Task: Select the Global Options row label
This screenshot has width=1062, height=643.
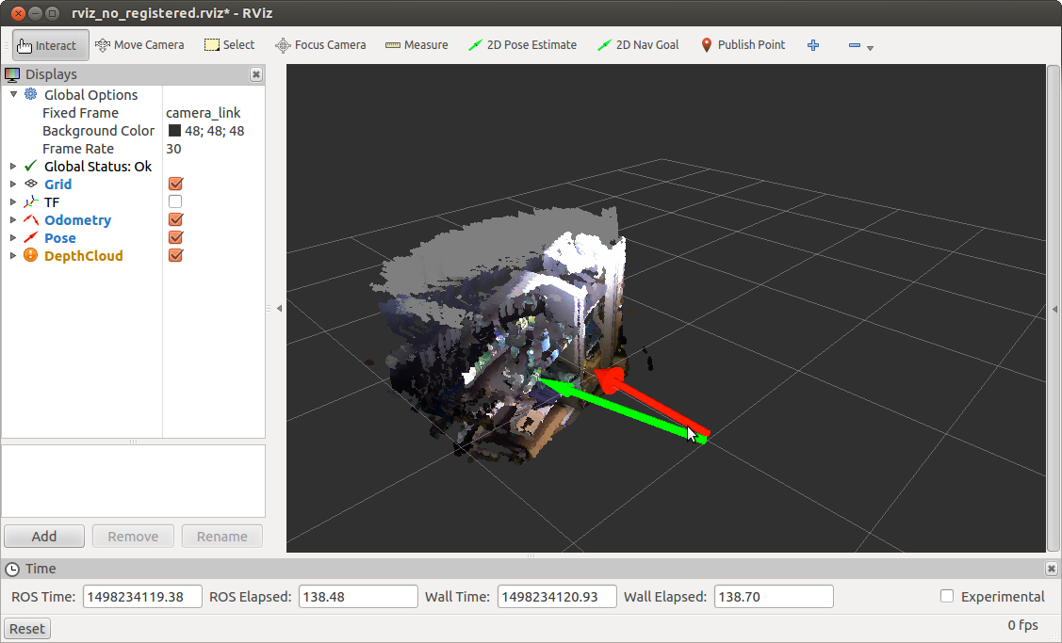Action: [x=90, y=95]
